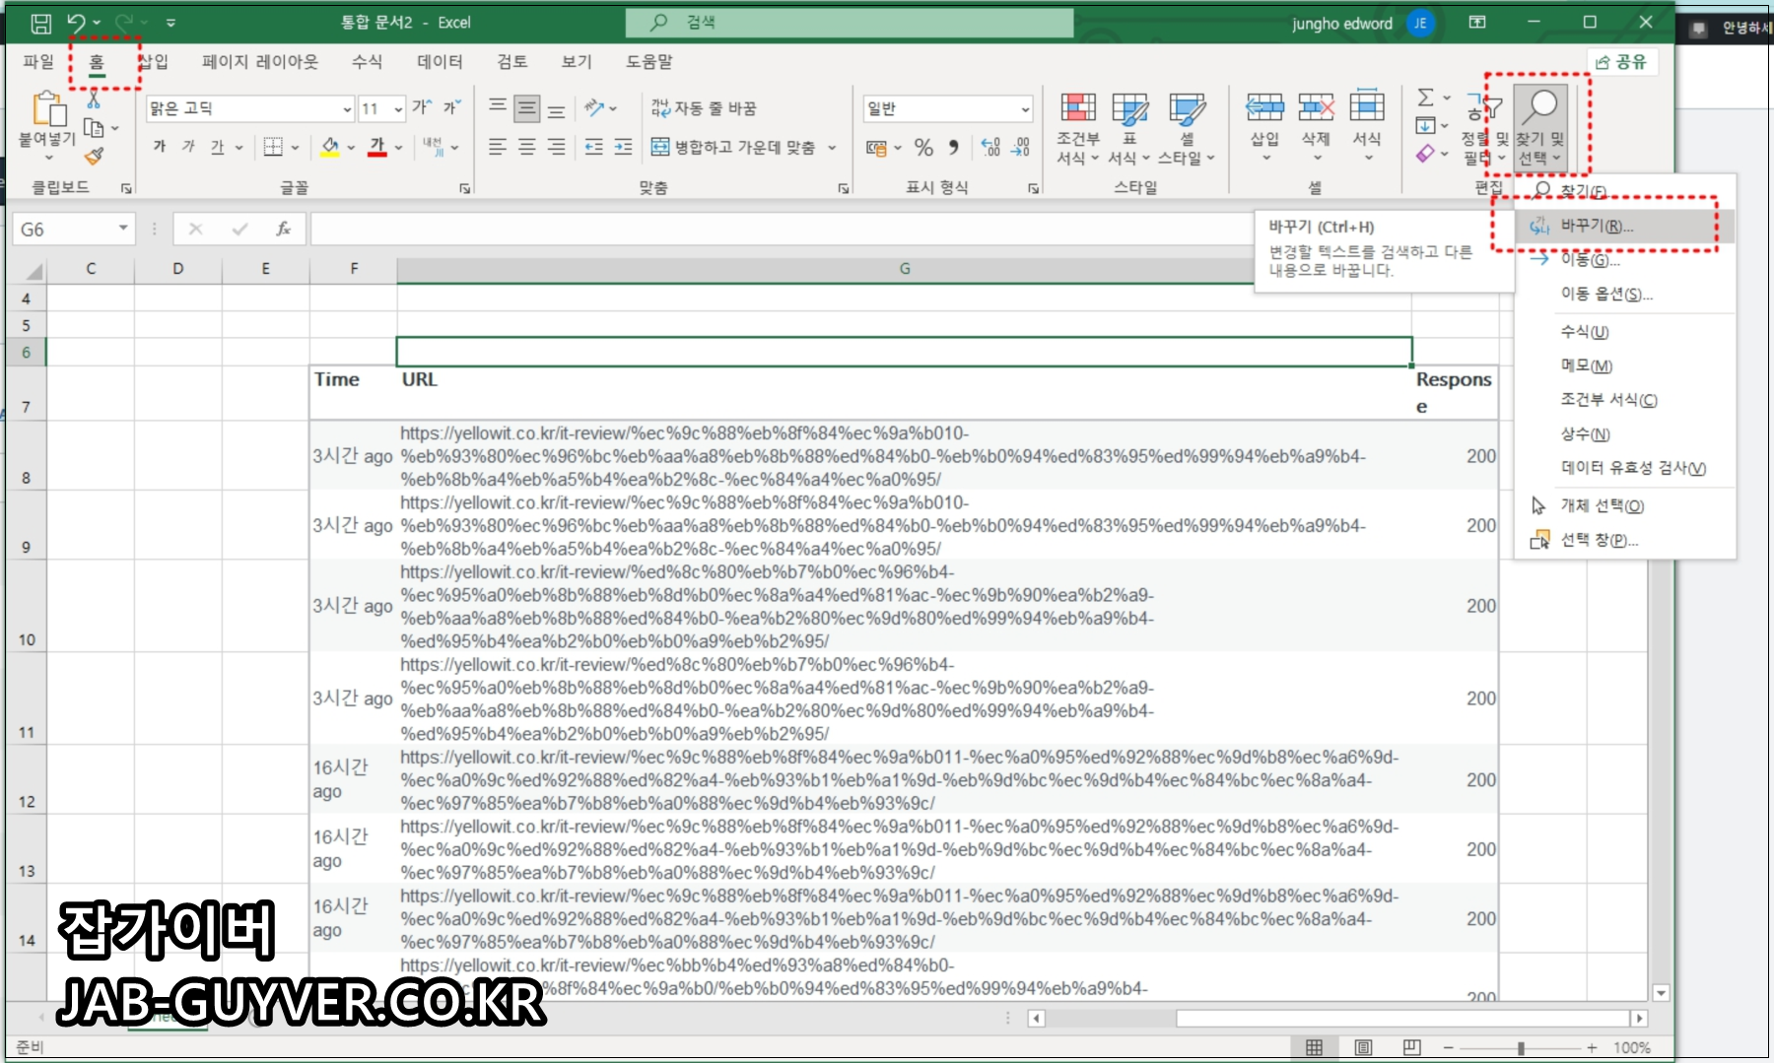The width and height of the screenshot is (1774, 1063).
Task: Click the Orientation text angle icon
Action: click(x=594, y=107)
